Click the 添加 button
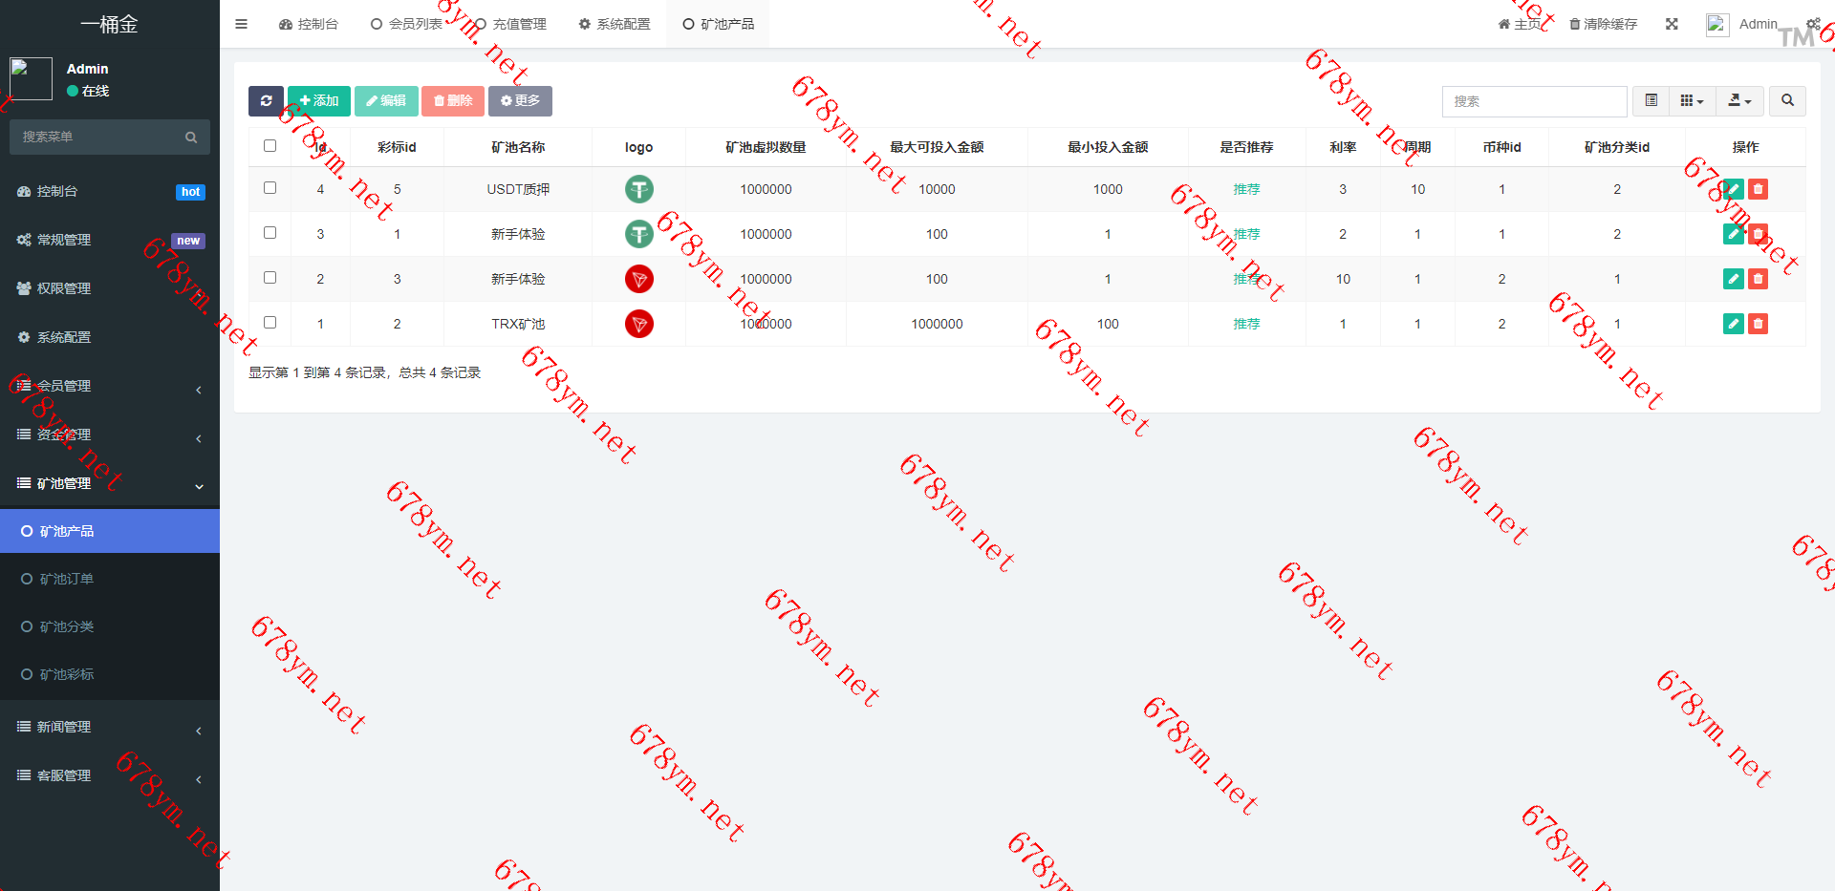The width and height of the screenshot is (1835, 891). (x=319, y=101)
